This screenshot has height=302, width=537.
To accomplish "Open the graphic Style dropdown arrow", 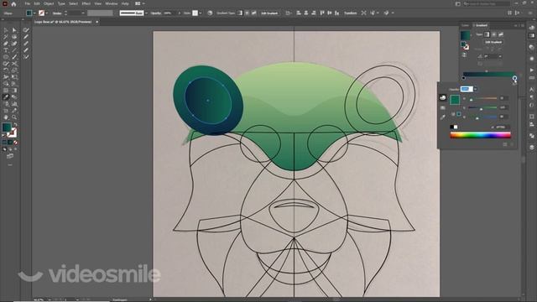I will (x=201, y=13).
